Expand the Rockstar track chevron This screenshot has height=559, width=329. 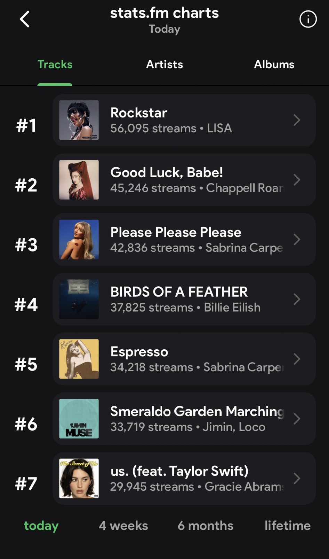(x=297, y=120)
